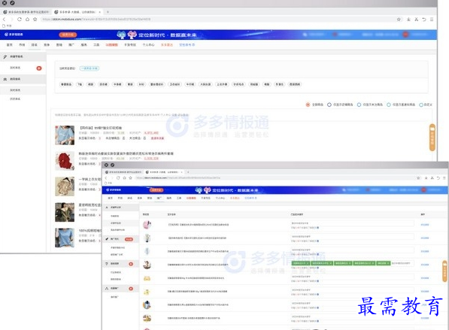Collapse pen-icon sidebar section in rear window
Image resolution: width=449 pixels, height=330 pixels.
point(23,56)
